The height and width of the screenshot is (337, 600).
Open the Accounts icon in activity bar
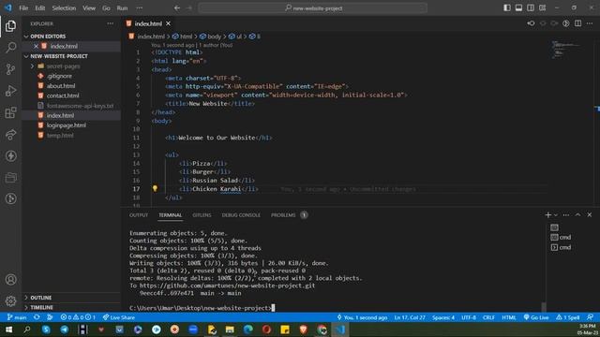[10, 280]
